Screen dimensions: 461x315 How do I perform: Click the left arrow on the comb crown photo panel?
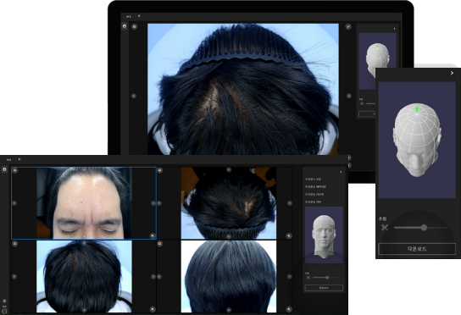pos(159,203)
